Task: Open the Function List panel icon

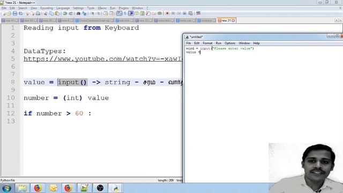Action: (x=148, y=13)
